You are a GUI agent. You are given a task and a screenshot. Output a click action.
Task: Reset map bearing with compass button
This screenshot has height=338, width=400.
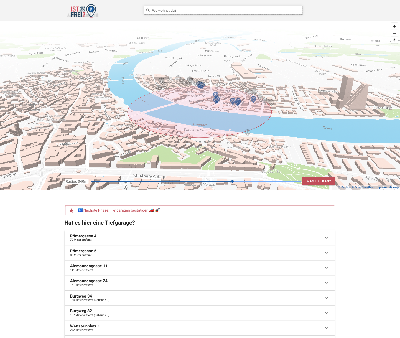pyautogui.click(x=394, y=40)
